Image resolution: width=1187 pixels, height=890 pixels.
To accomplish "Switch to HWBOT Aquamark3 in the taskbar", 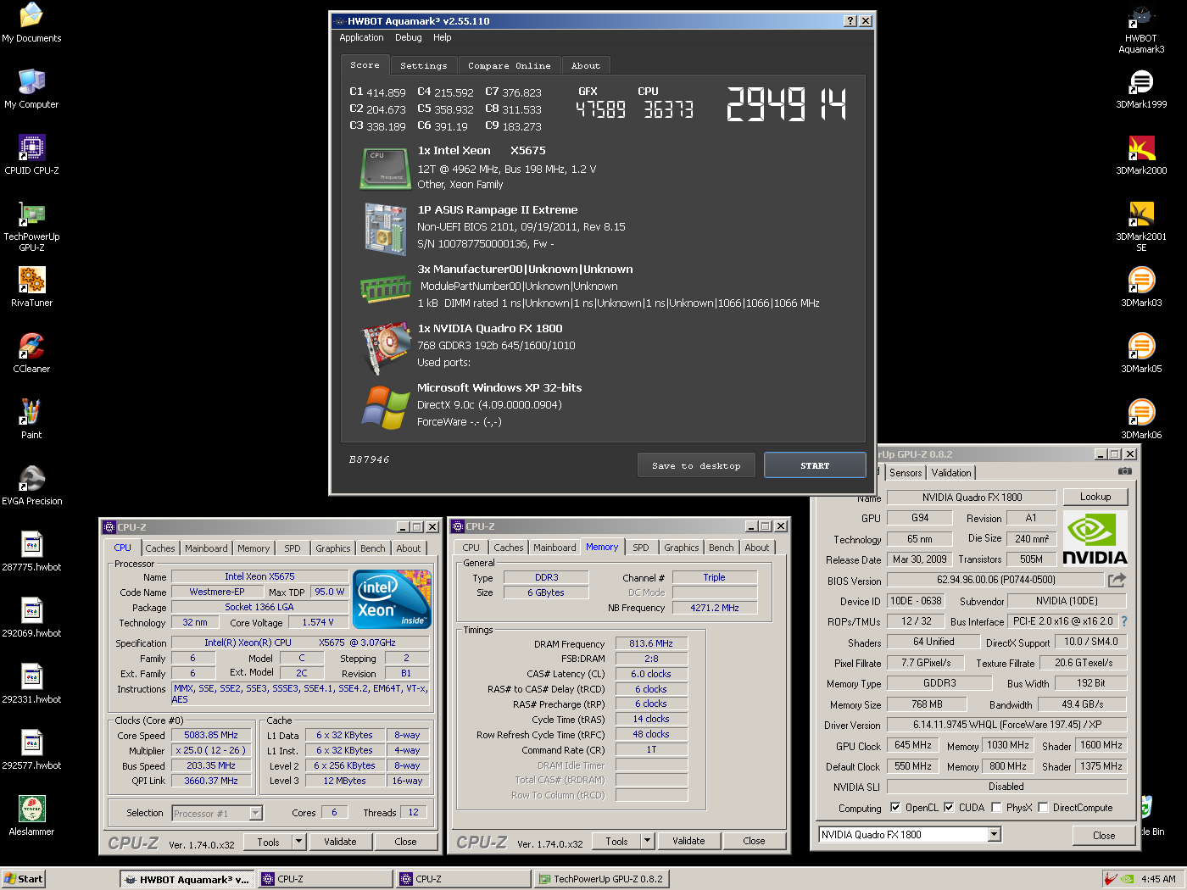I will (x=187, y=879).
